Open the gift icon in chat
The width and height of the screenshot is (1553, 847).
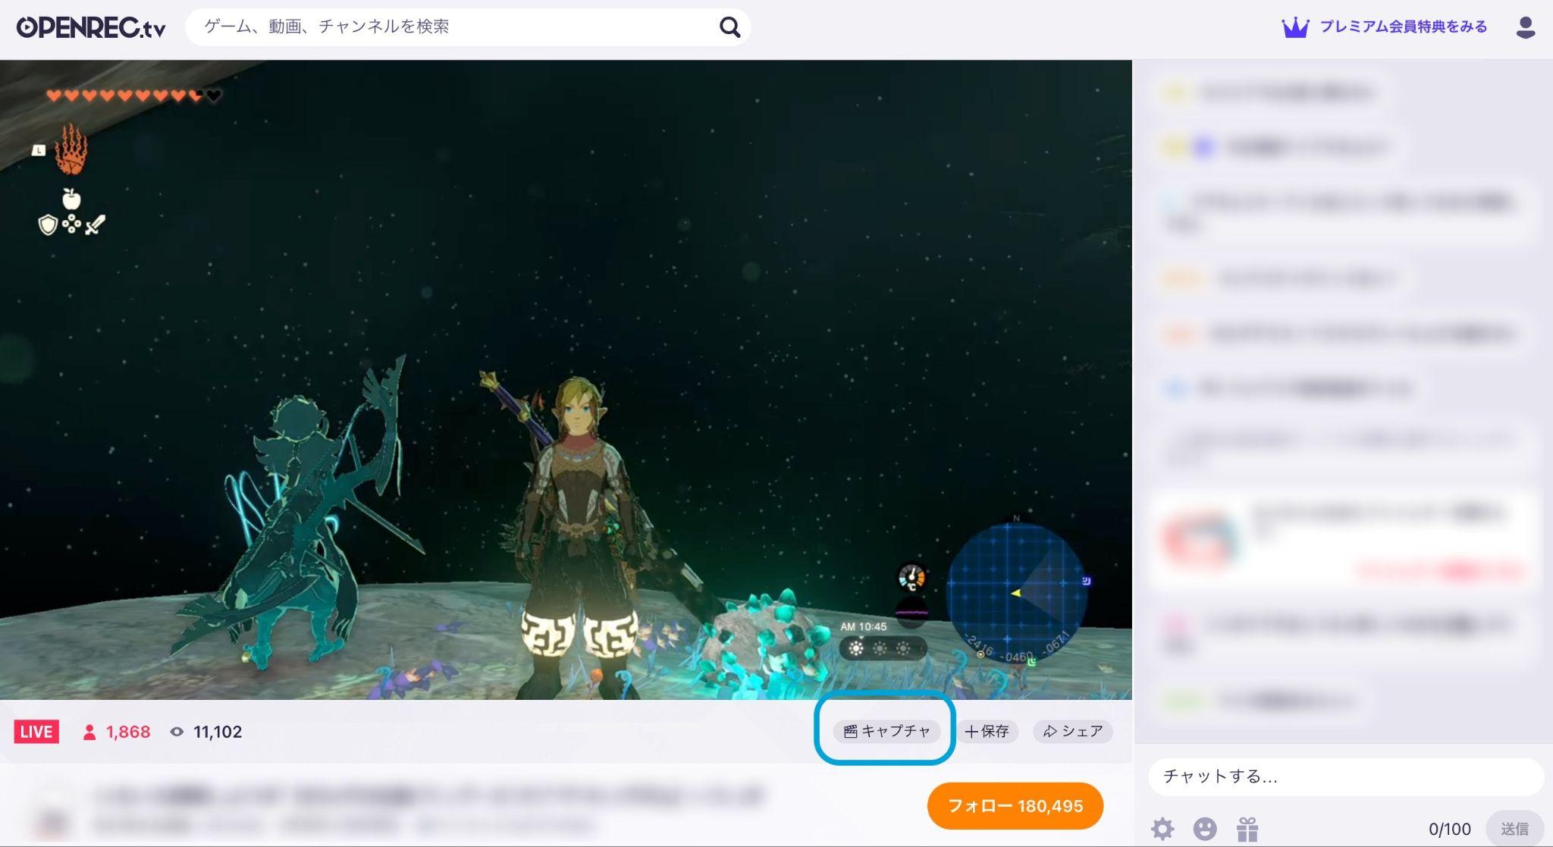[x=1247, y=829]
